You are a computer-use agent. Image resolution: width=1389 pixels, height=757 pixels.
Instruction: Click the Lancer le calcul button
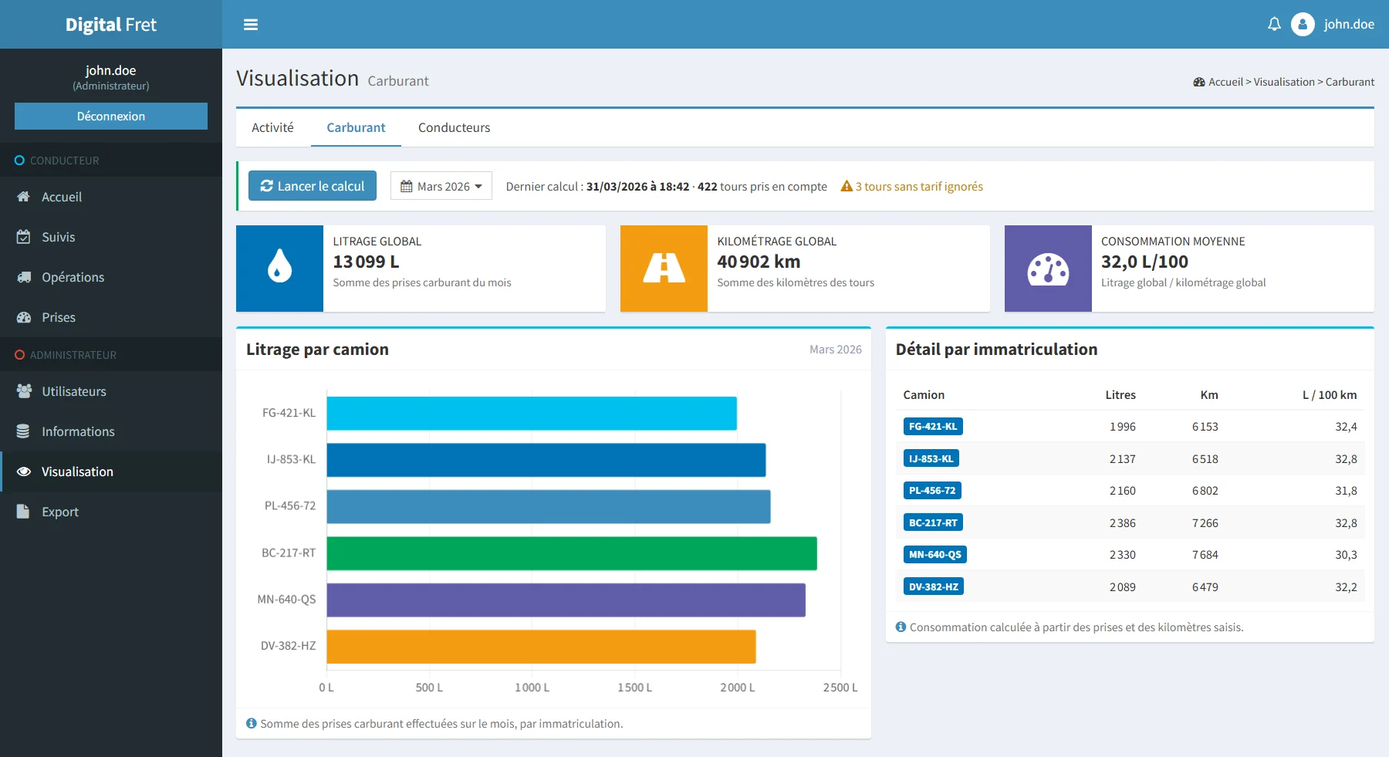pos(313,186)
